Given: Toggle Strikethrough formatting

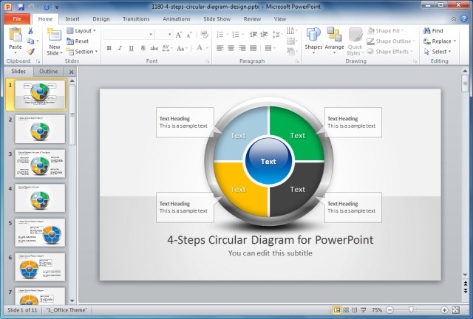Looking at the screenshot, I should [x=154, y=48].
